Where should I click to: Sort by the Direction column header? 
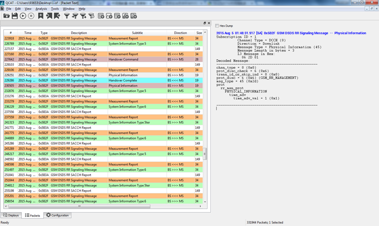tap(180, 33)
